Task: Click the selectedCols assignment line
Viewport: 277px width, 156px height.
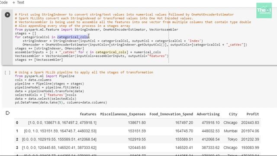Action: [x=45, y=95]
